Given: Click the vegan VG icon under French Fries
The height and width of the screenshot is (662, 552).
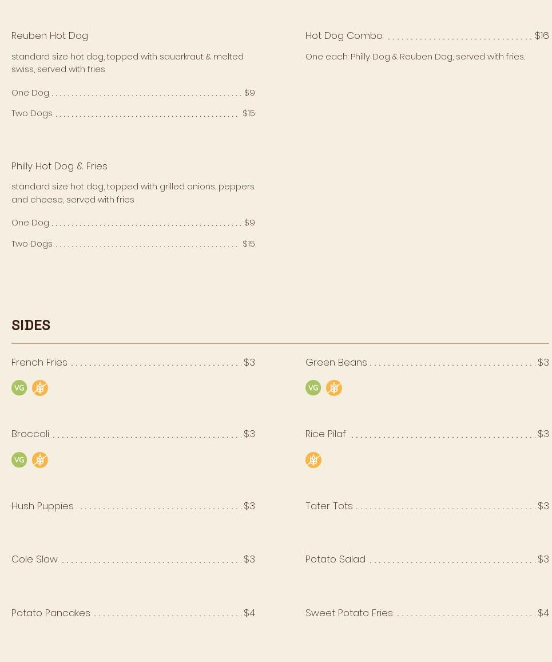Looking at the screenshot, I should (19, 387).
